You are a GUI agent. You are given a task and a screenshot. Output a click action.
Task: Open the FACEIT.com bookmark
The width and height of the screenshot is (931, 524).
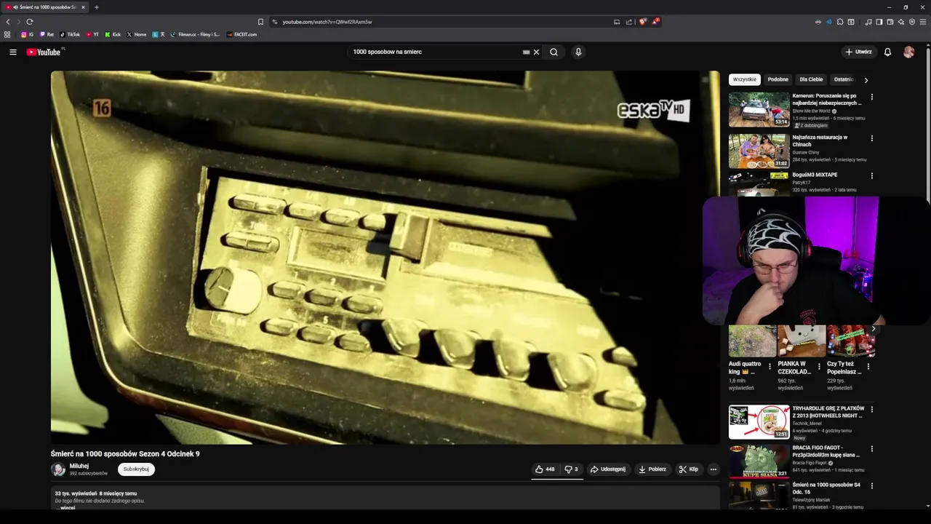[241, 34]
